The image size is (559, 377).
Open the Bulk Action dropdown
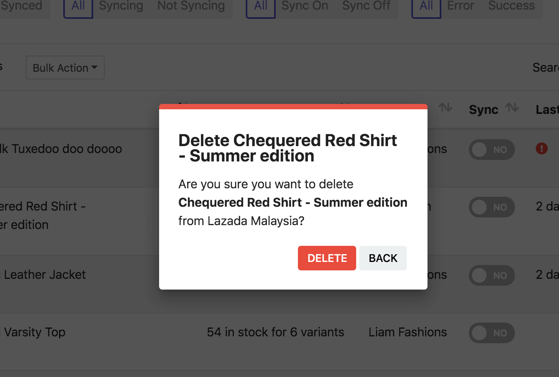(x=65, y=68)
